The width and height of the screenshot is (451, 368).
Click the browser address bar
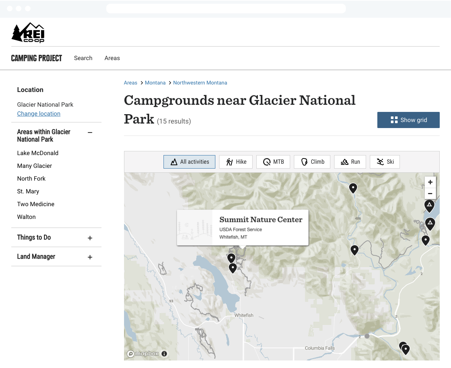pos(226,9)
